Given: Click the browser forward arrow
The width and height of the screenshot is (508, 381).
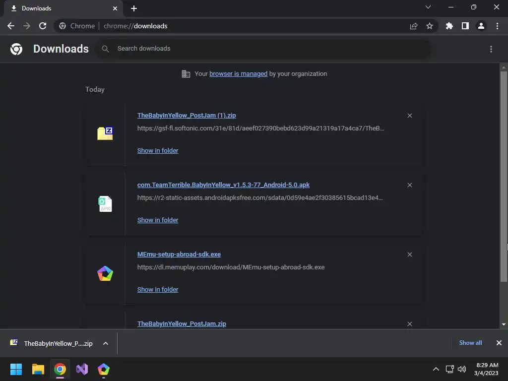Looking at the screenshot, I should pos(27,26).
